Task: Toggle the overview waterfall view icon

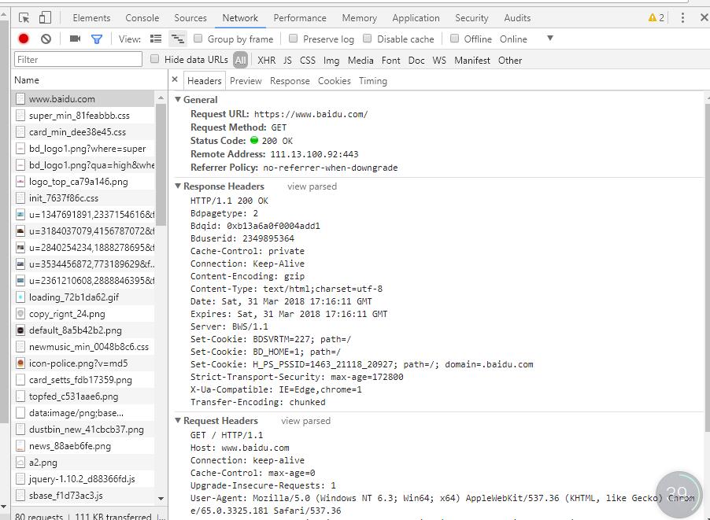Action: (178, 39)
